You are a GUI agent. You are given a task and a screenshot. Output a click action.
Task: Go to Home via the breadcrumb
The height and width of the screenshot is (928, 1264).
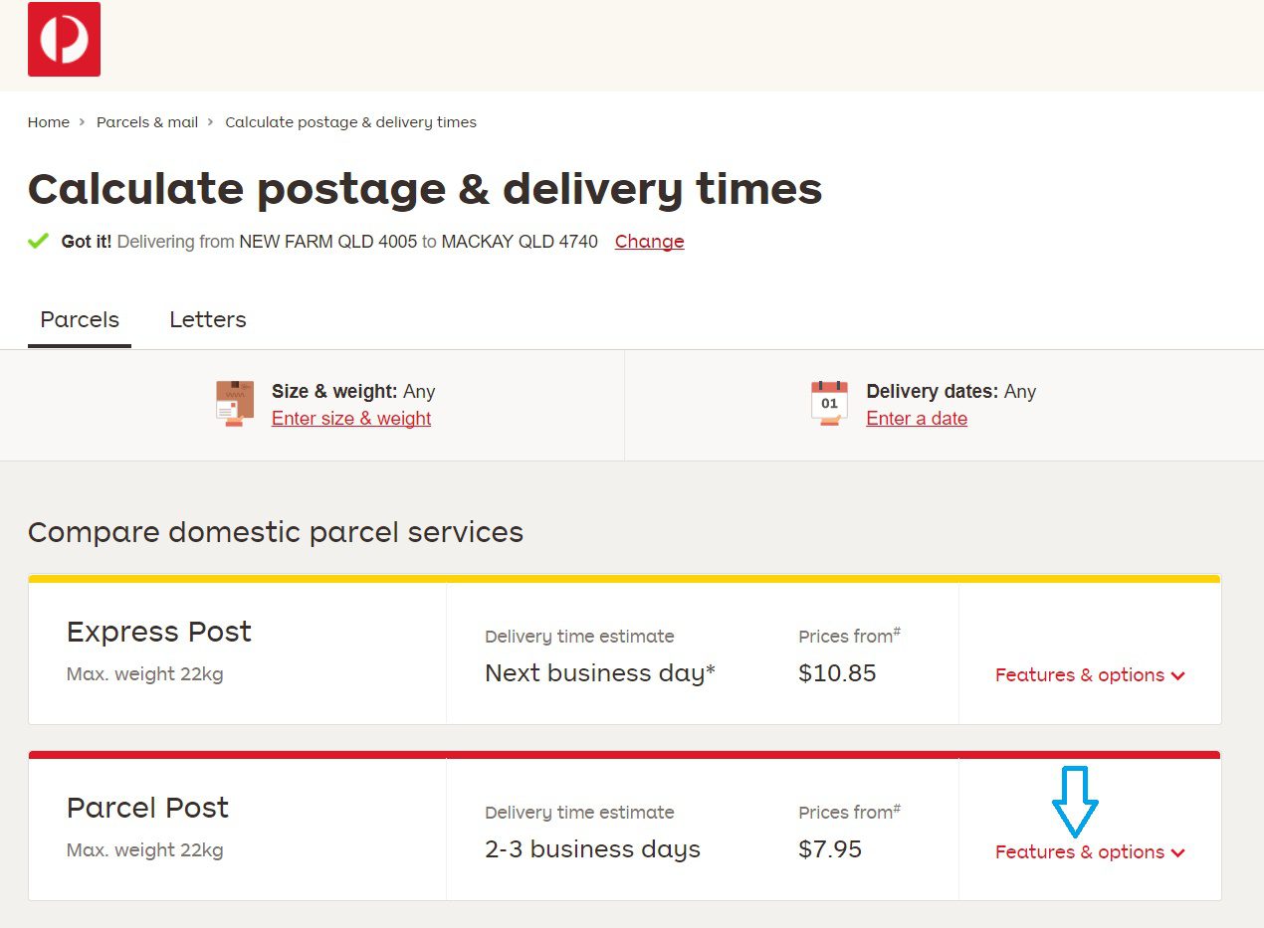click(48, 122)
